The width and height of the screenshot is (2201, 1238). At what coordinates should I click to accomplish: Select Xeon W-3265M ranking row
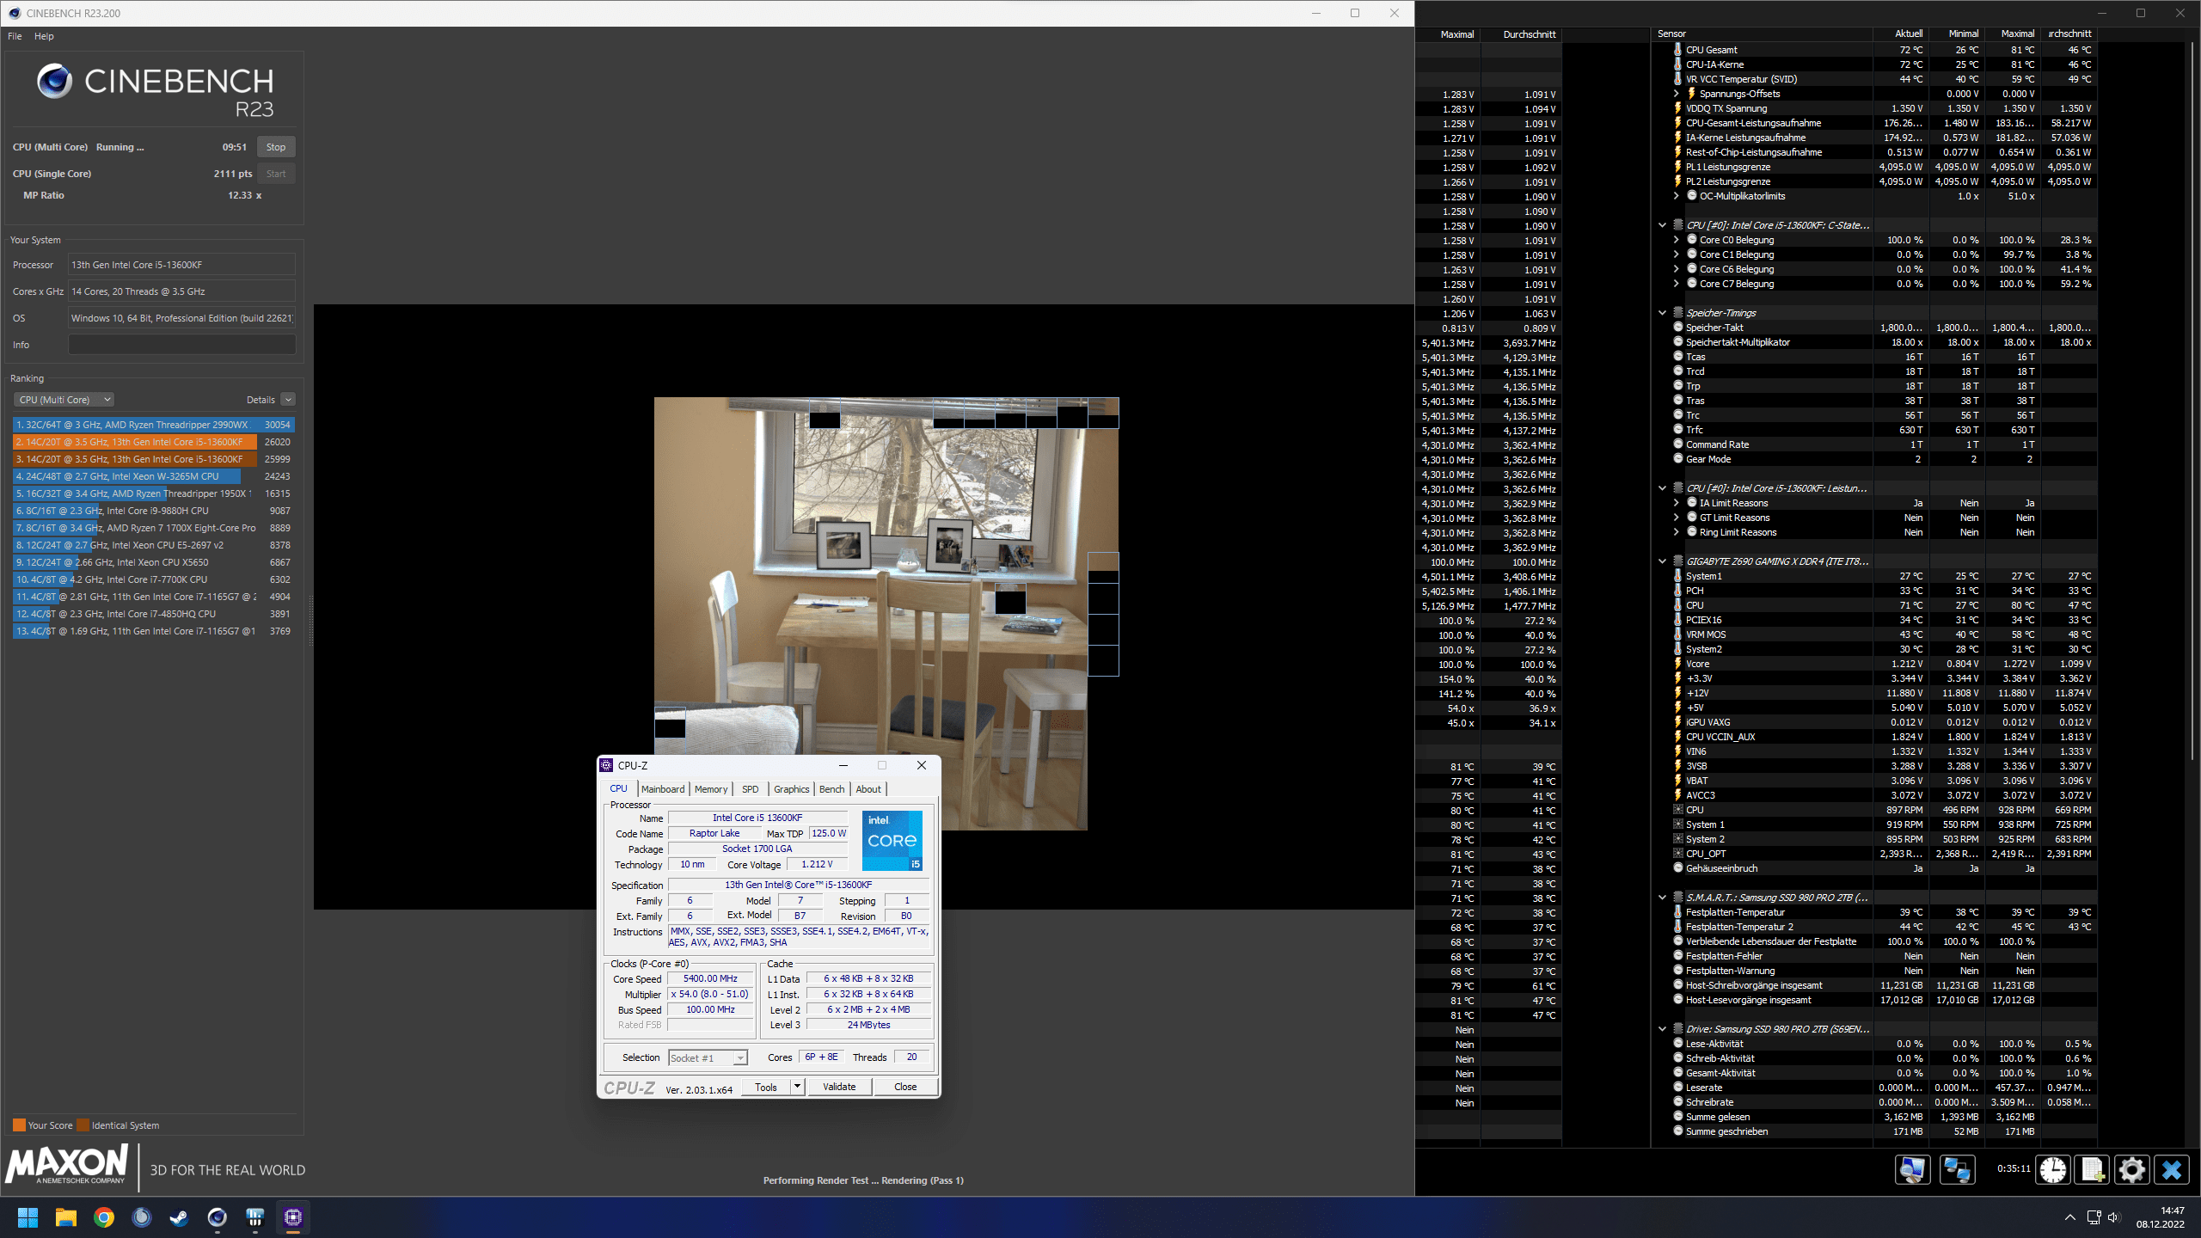(x=153, y=476)
